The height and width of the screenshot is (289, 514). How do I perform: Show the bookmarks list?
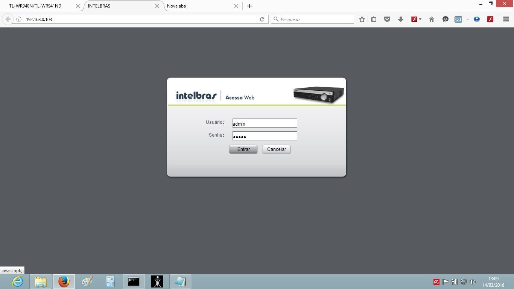tap(374, 19)
